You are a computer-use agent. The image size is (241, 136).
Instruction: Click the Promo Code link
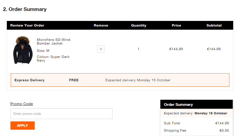[22, 104]
